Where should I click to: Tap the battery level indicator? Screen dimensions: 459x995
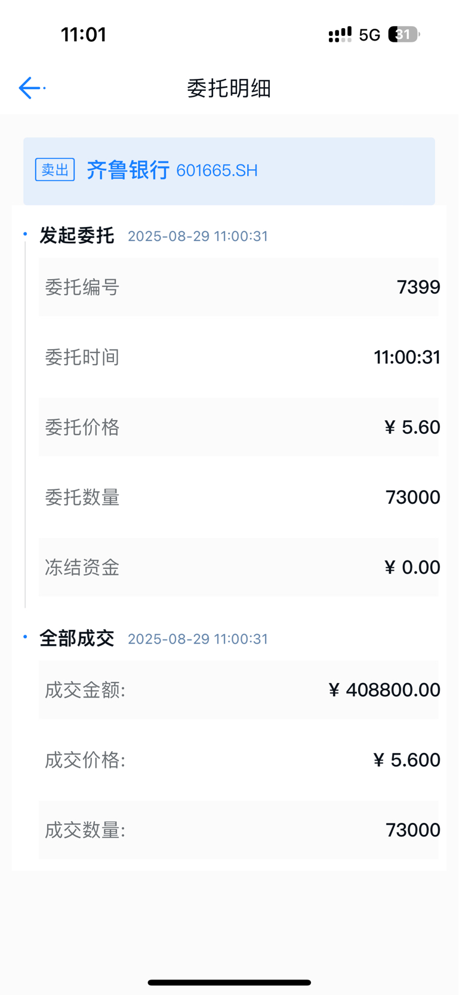click(x=404, y=35)
